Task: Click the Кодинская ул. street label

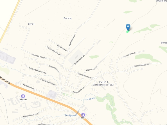Action: 92,68
